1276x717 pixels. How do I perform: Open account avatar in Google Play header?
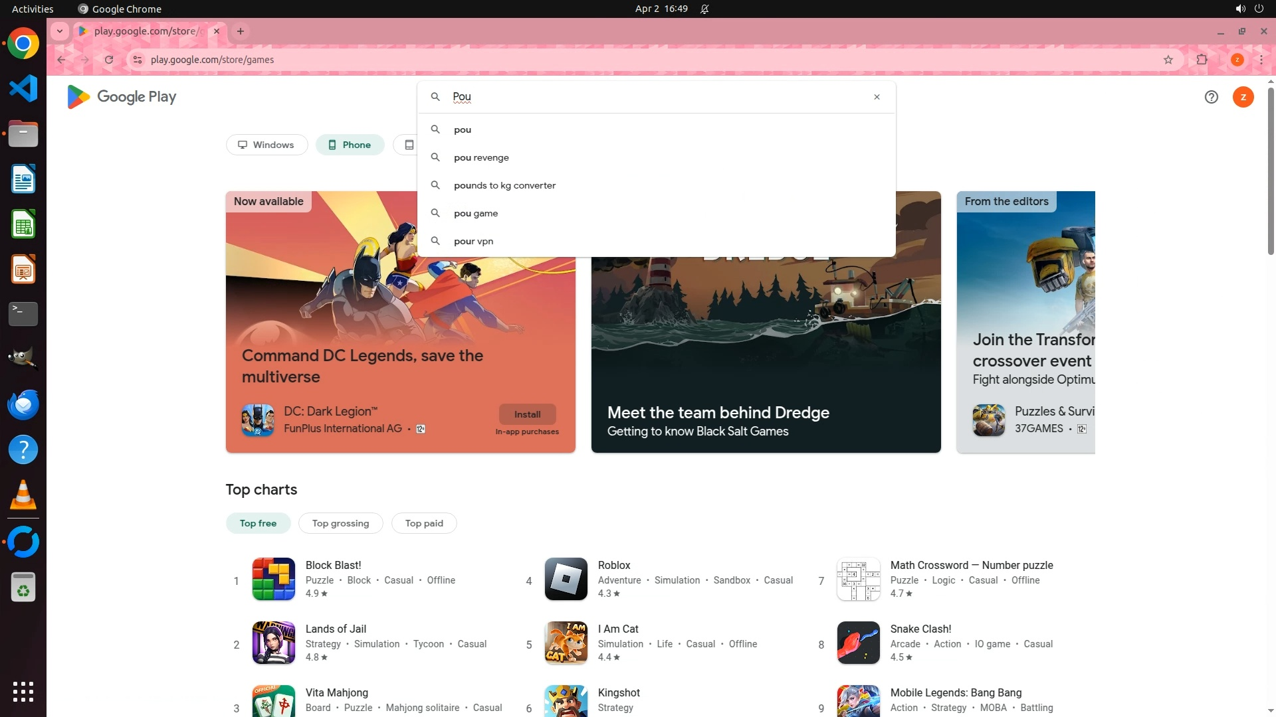click(x=1243, y=97)
